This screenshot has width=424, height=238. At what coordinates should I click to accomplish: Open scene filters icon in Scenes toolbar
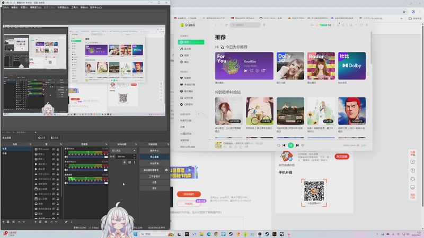coord(14,222)
